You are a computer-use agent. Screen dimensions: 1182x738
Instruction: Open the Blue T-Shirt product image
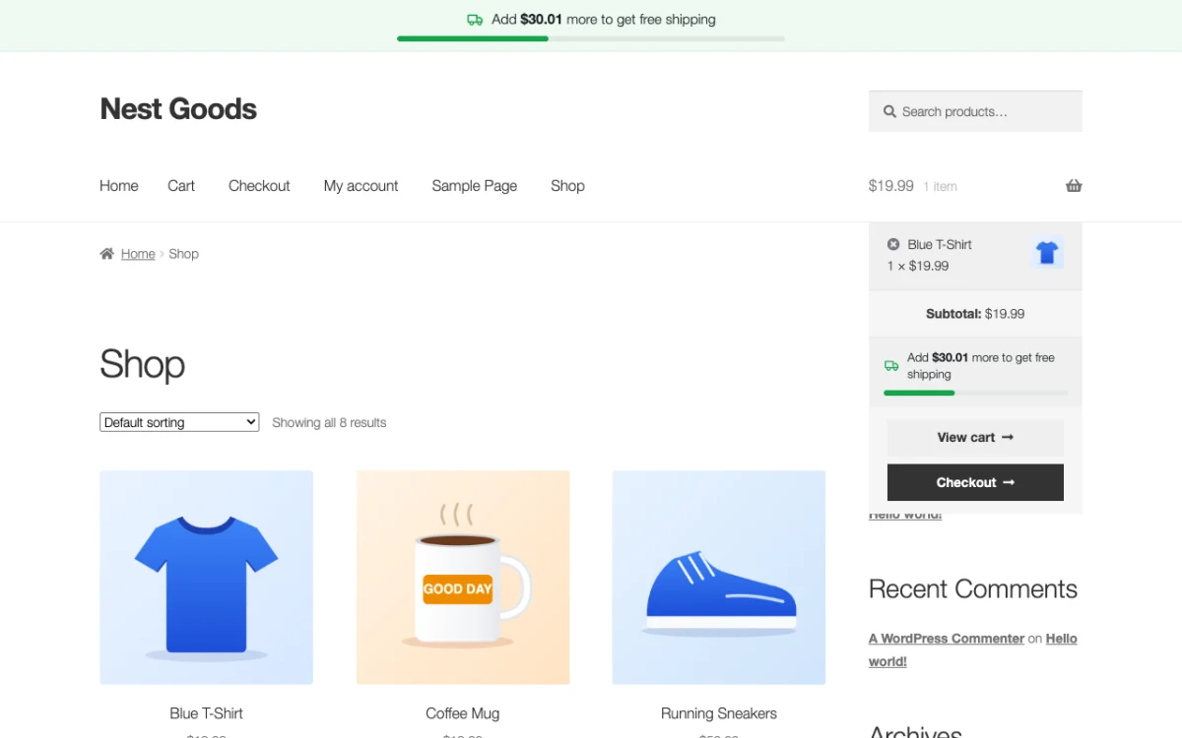[206, 578]
